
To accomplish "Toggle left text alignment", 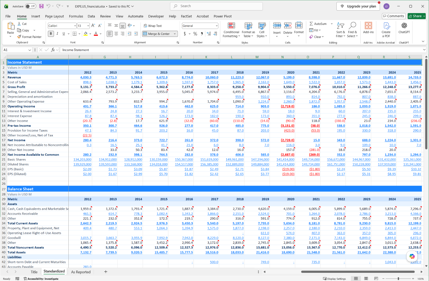I will coord(110,34).
